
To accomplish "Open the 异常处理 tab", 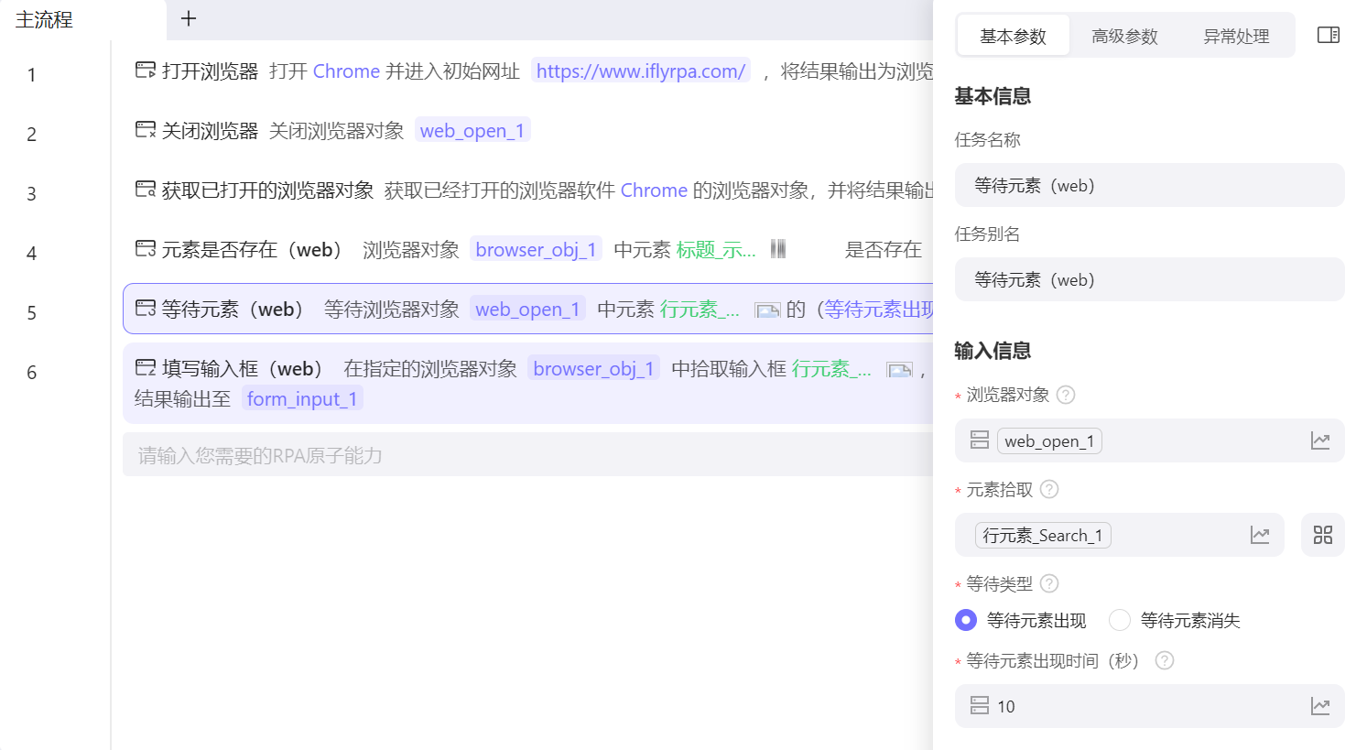I will coord(1236,36).
